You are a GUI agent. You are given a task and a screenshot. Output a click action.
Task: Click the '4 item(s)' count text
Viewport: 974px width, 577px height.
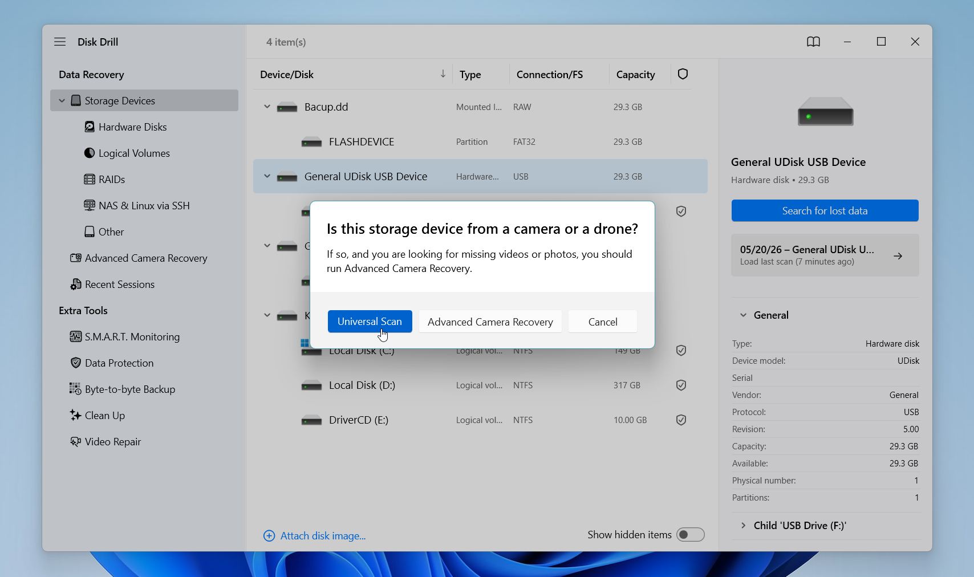pyautogui.click(x=286, y=42)
